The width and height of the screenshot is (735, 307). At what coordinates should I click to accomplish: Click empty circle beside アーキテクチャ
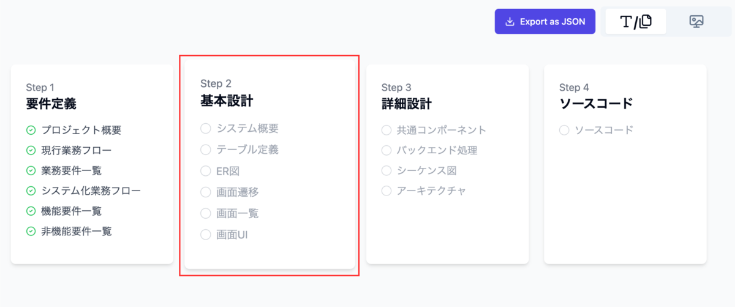coord(386,191)
